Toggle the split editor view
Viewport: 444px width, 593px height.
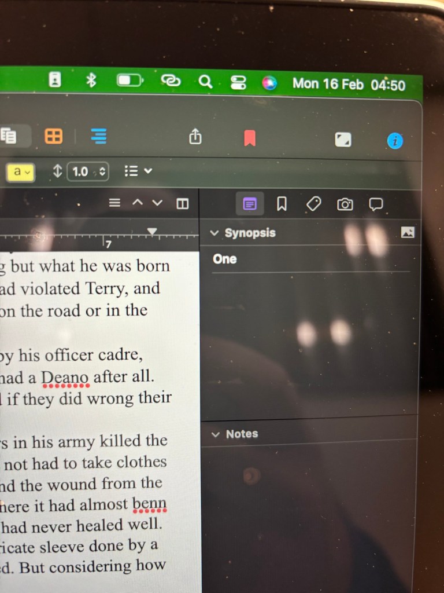[x=183, y=203]
